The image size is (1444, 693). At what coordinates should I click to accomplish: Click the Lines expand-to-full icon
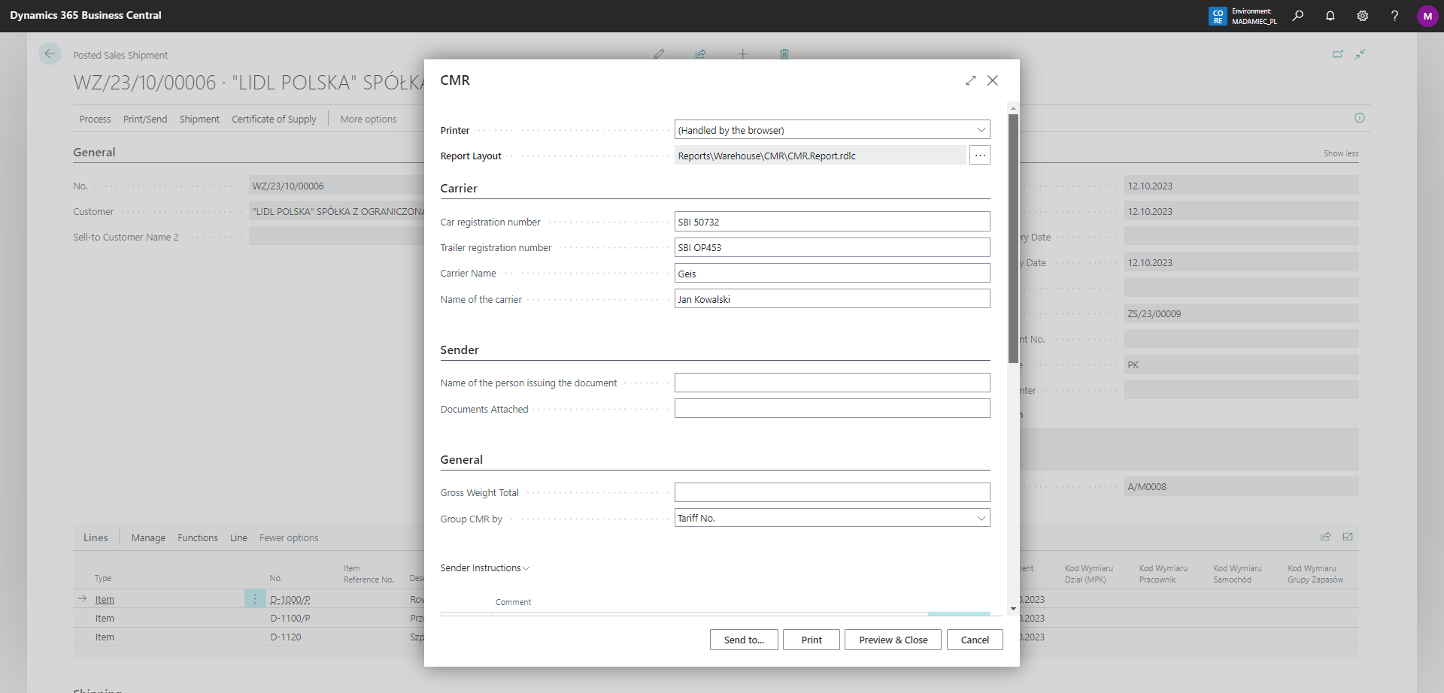point(1348,537)
